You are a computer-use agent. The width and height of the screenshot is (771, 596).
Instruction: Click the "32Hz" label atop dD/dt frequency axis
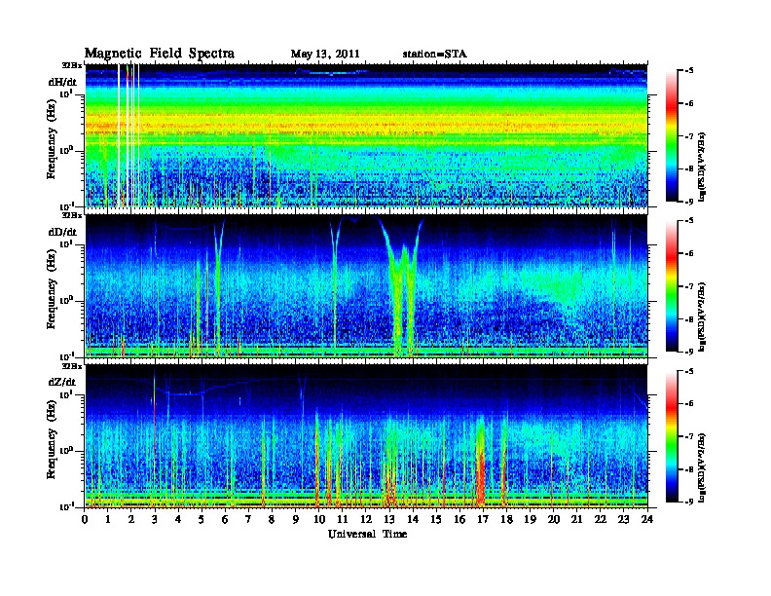[72, 215]
